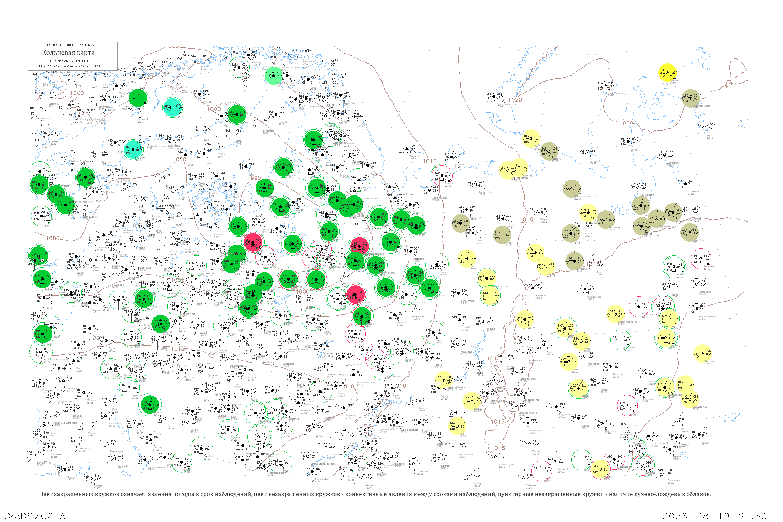The width and height of the screenshot is (783, 522).
Task: Select the "Takle 1319" station label
Action: (x=45, y=85)
